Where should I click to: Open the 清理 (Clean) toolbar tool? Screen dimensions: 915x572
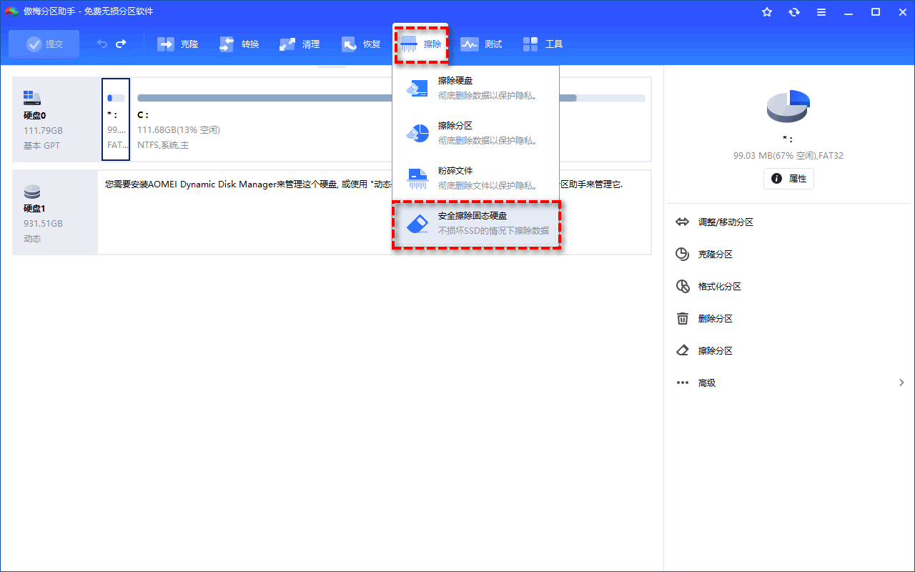click(300, 44)
